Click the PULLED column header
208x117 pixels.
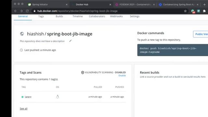(x=98, y=87)
